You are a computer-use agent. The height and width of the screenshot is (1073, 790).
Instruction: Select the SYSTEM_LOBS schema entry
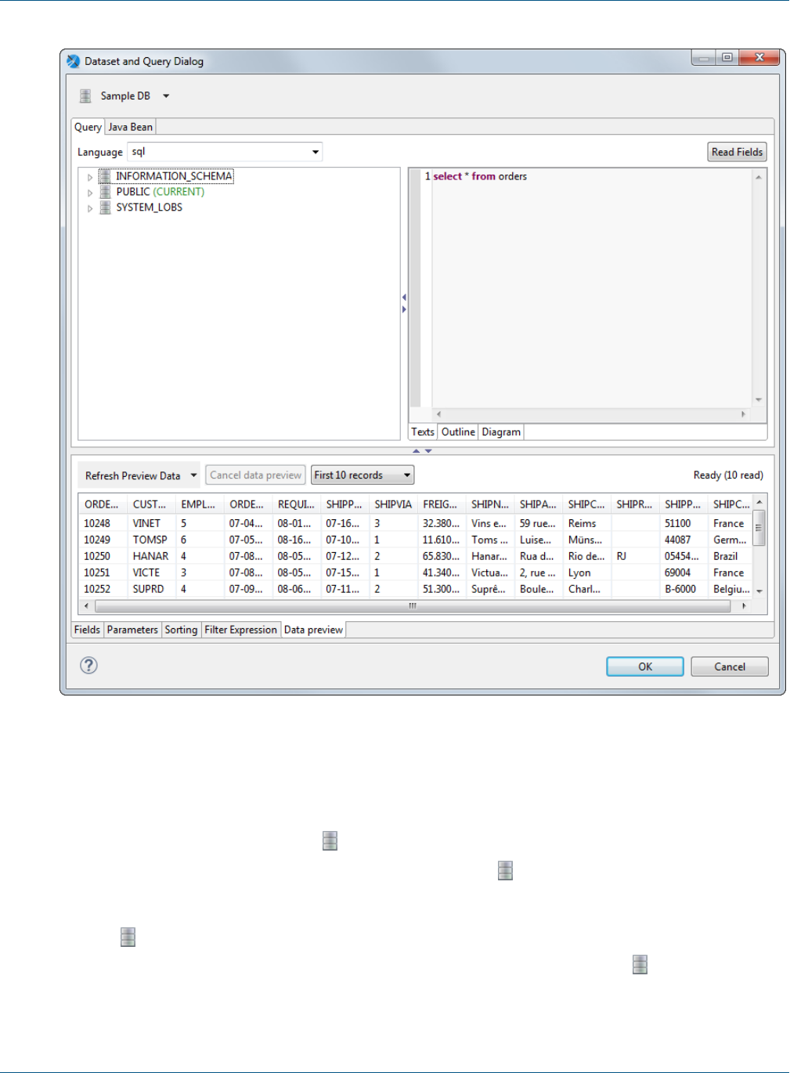150,208
